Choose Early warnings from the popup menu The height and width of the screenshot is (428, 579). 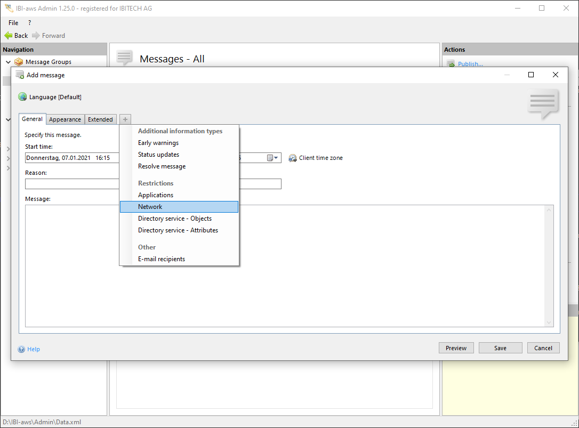click(158, 143)
